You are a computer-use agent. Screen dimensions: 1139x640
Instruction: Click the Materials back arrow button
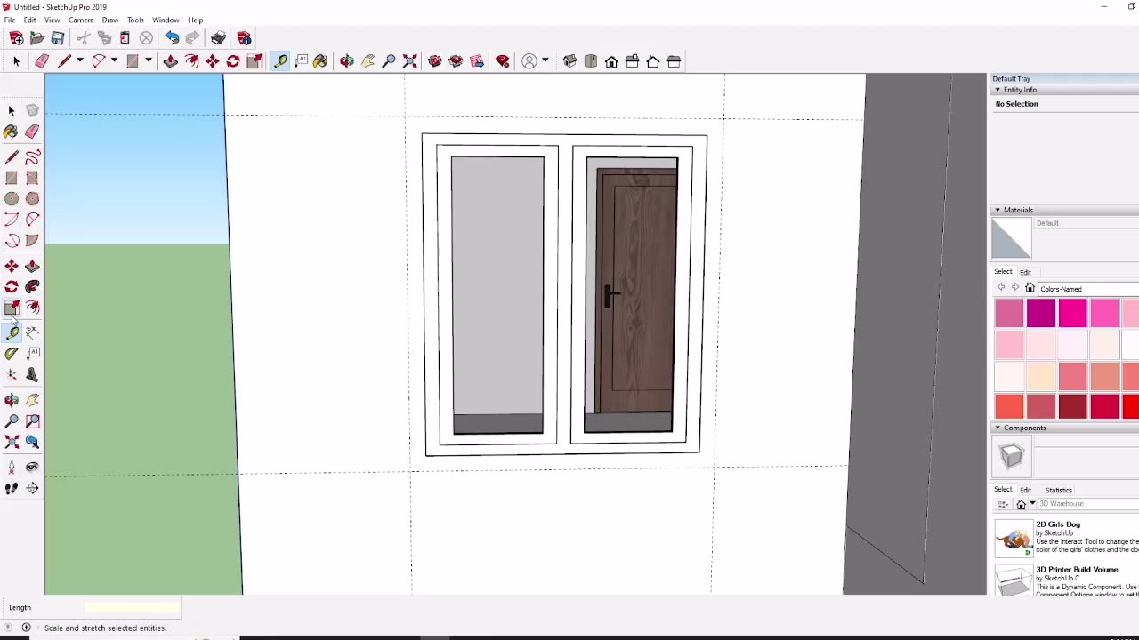click(x=1001, y=288)
